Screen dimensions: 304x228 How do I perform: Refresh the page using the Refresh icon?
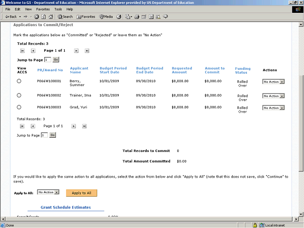44,17
